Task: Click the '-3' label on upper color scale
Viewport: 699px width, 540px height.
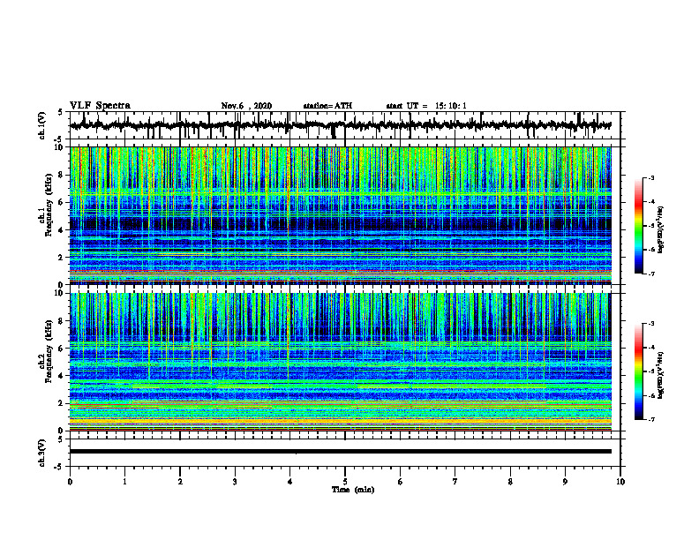Action: [x=650, y=177]
